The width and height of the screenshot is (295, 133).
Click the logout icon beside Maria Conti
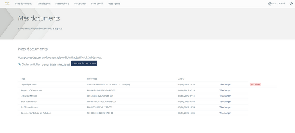coord(291,4)
